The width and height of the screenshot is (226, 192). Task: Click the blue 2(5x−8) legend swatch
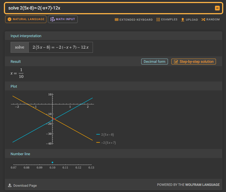tap(98, 135)
